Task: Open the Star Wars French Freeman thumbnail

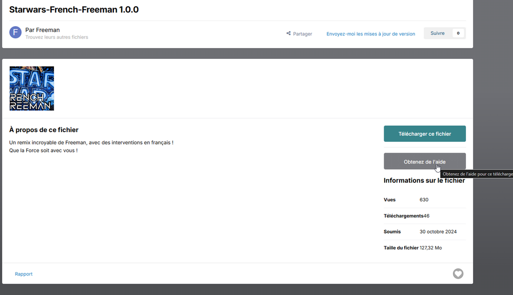Action: click(x=32, y=89)
